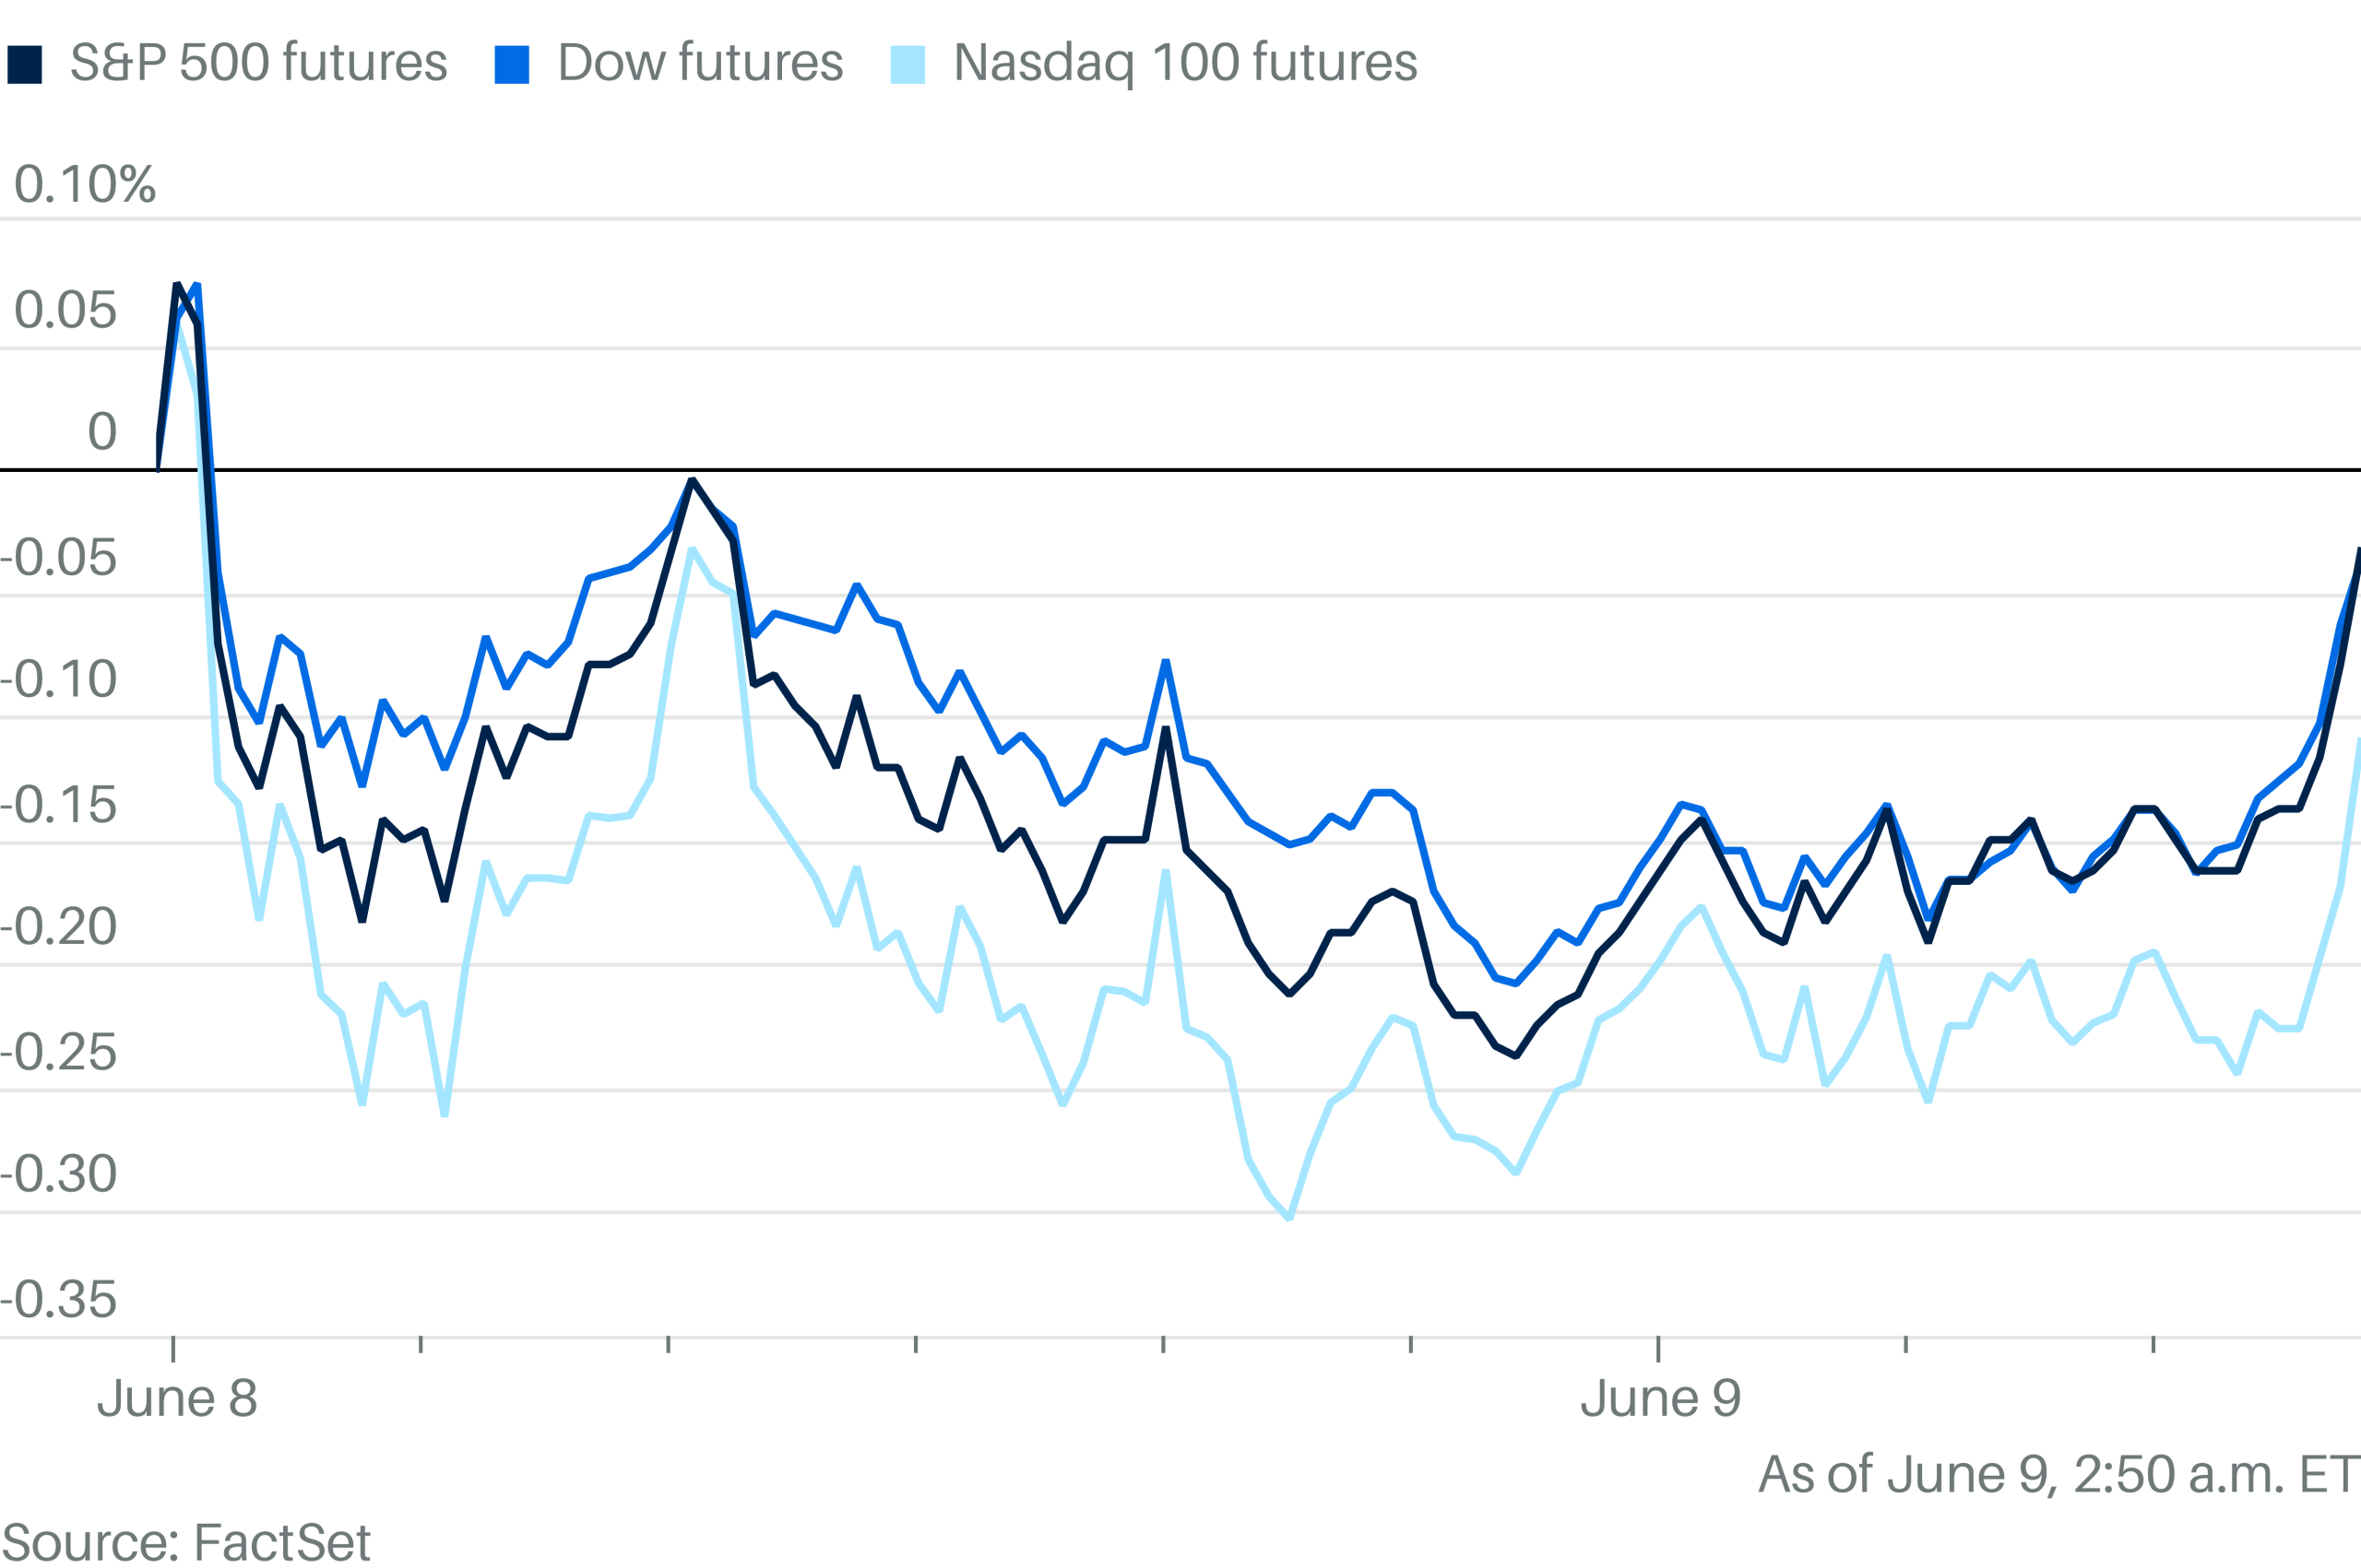Viewport: 2361px width, 1568px height.
Task: Click the 0 y-axis label
Action: click(102, 432)
